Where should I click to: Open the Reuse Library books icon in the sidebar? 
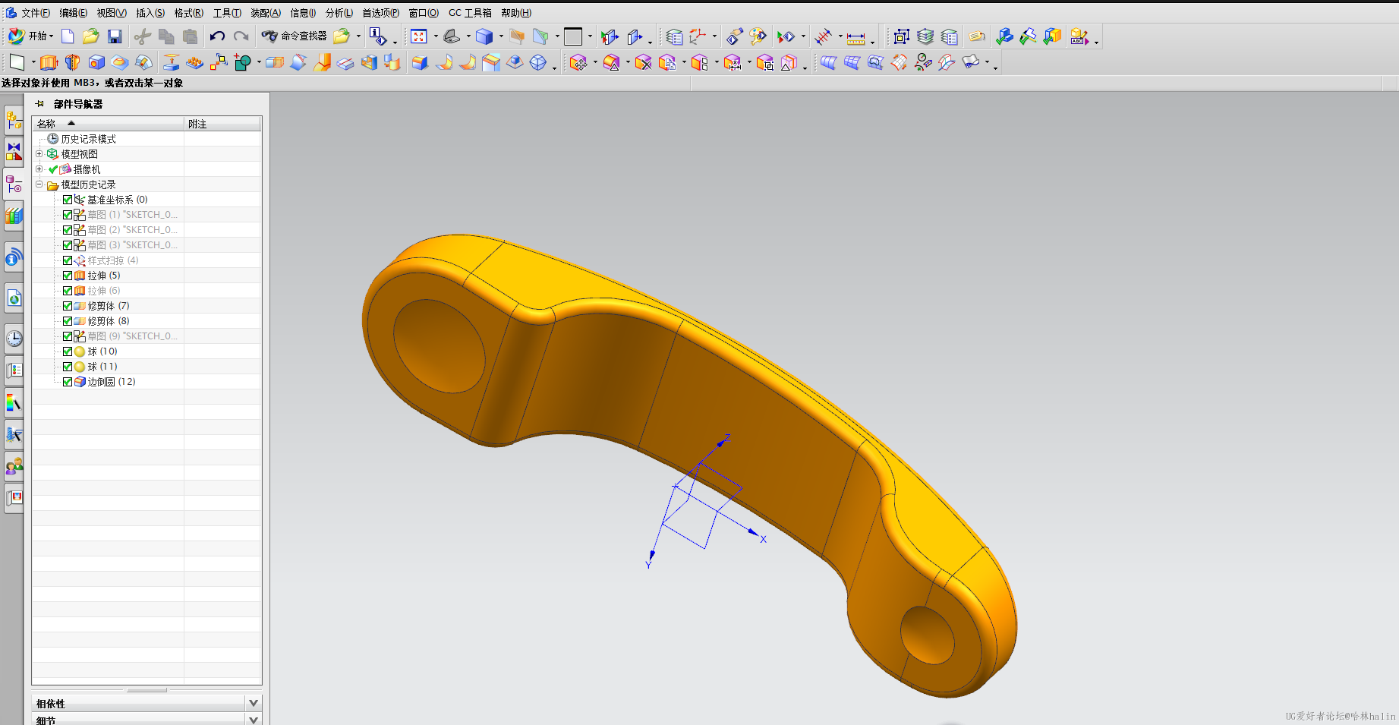(14, 216)
